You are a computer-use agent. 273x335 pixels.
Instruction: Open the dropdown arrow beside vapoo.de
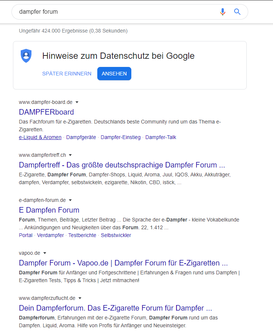point(45,253)
